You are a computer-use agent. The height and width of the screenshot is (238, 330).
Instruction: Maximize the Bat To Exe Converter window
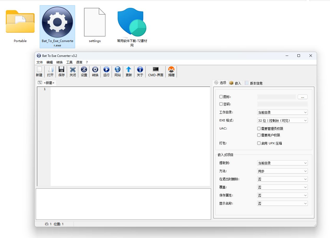tap(299, 56)
